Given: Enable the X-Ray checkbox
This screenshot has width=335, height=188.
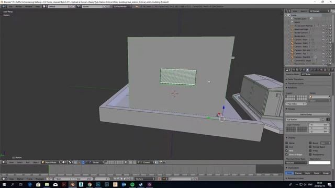Looking at the screenshot, I should (x=310, y=150).
